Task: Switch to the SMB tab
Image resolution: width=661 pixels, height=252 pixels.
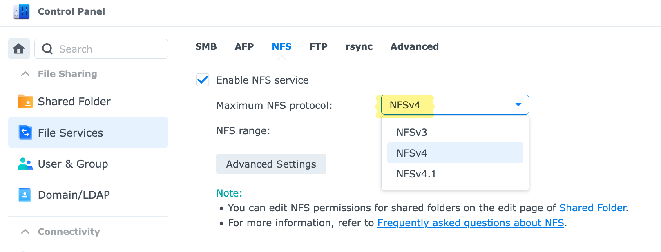Action: 206,46
